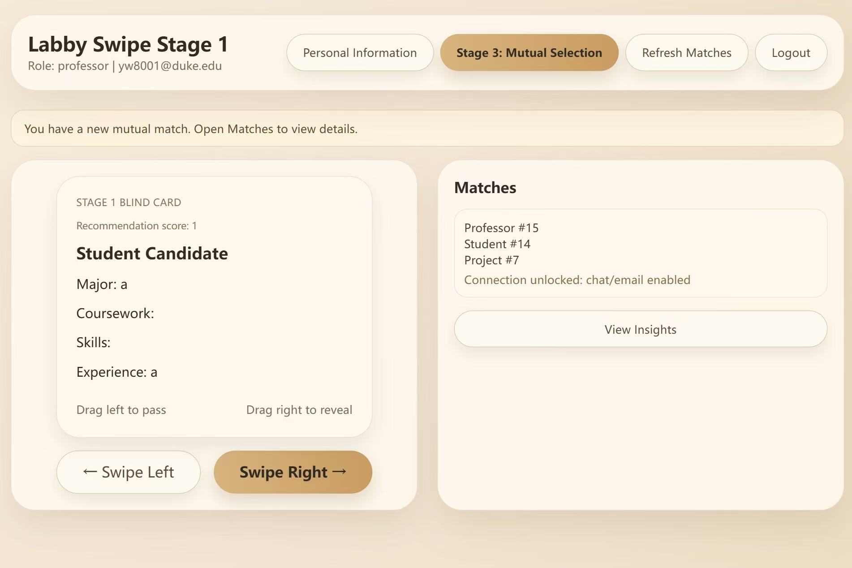The height and width of the screenshot is (568, 852).
Task: Select Stage 3: Mutual Selection tab
Action: [x=529, y=52]
